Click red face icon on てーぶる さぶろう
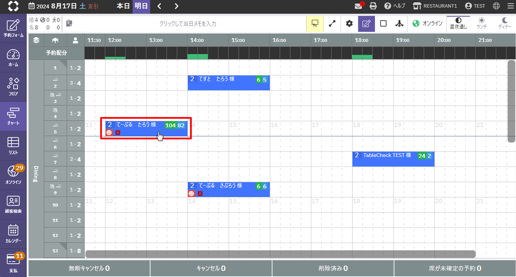Image resolution: width=516 pixels, height=277 pixels. [191, 194]
